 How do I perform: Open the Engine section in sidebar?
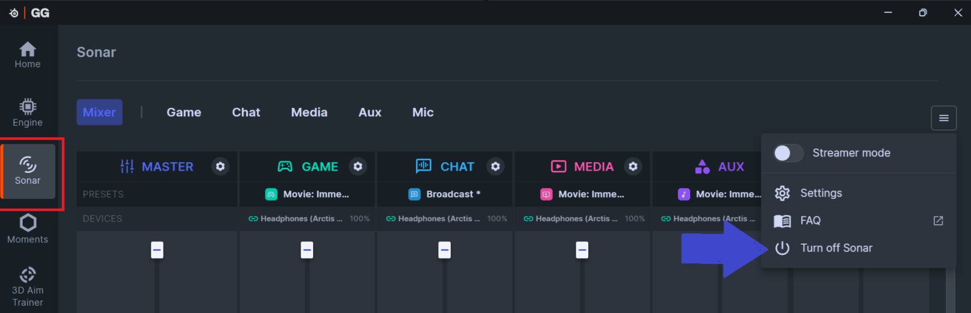pyautogui.click(x=27, y=113)
